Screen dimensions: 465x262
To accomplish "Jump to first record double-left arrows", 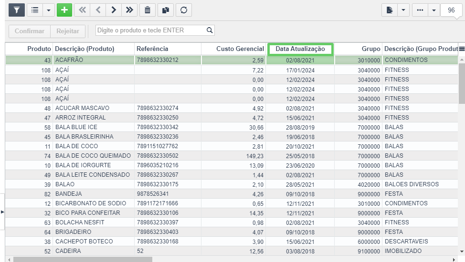I will pyautogui.click(x=82, y=10).
